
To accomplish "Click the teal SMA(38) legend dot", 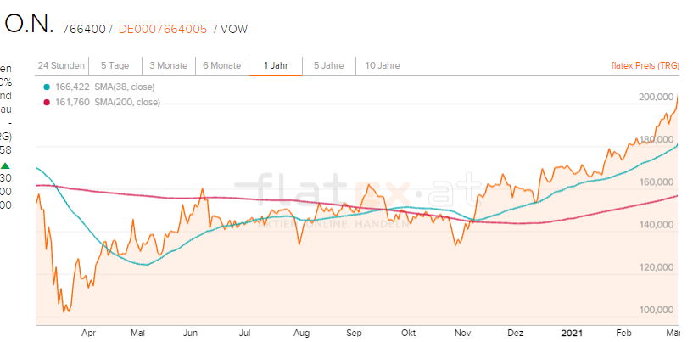I will 46,87.
